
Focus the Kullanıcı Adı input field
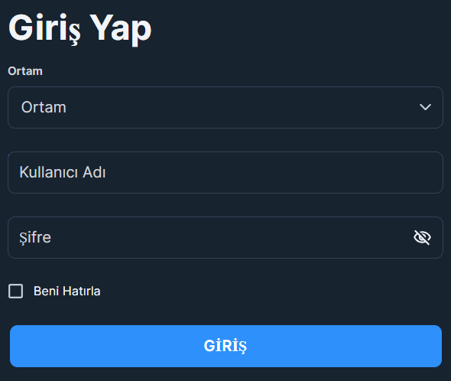[226, 172]
